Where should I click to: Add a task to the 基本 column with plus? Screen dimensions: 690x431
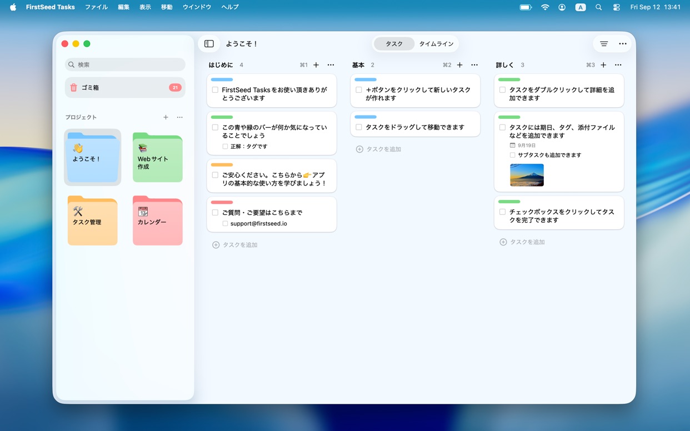tap(459, 65)
